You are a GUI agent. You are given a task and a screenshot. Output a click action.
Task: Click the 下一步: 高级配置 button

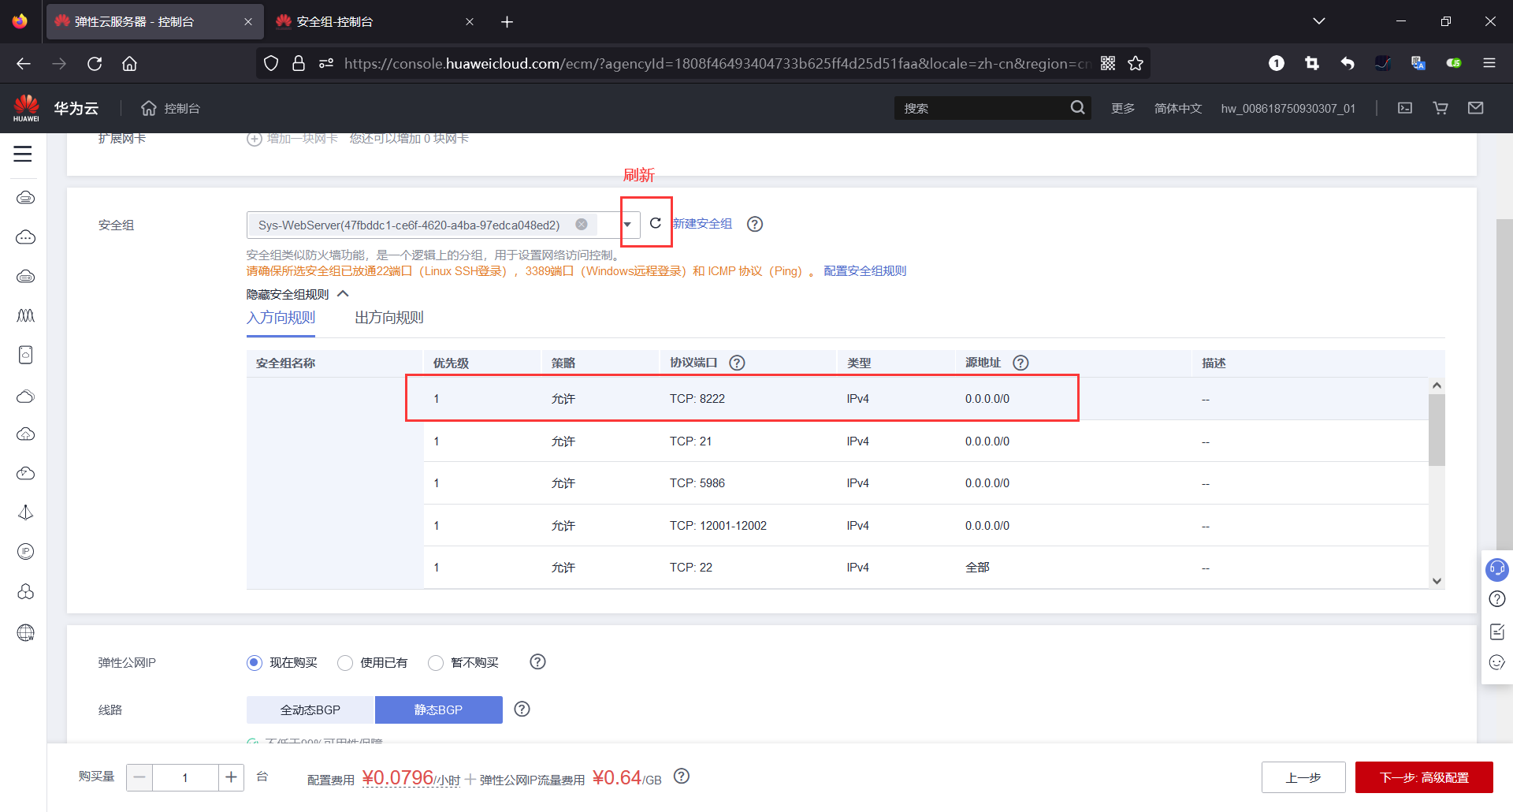(x=1425, y=777)
